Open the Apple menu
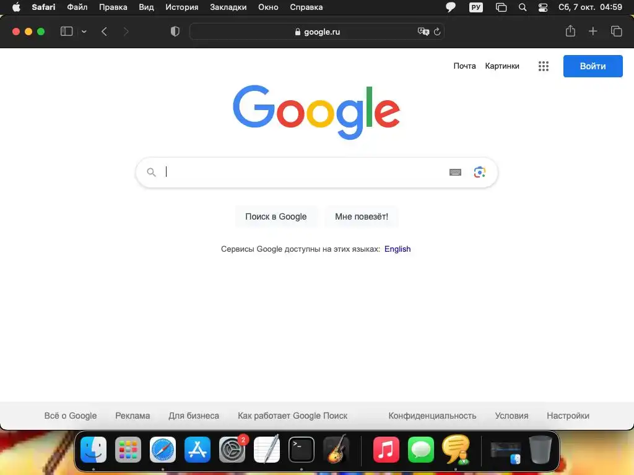The width and height of the screenshot is (634, 475). pyautogui.click(x=16, y=7)
